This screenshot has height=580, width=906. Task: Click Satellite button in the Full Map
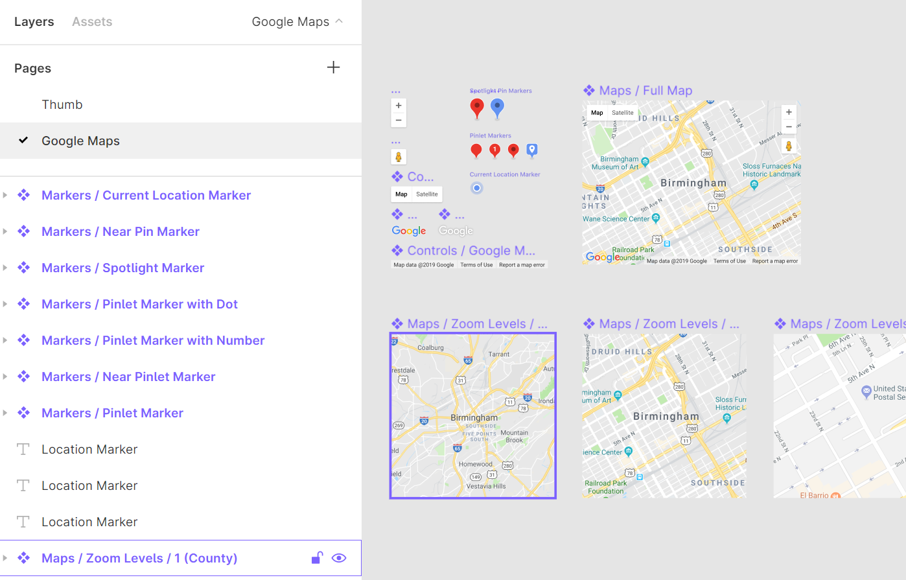(623, 113)
